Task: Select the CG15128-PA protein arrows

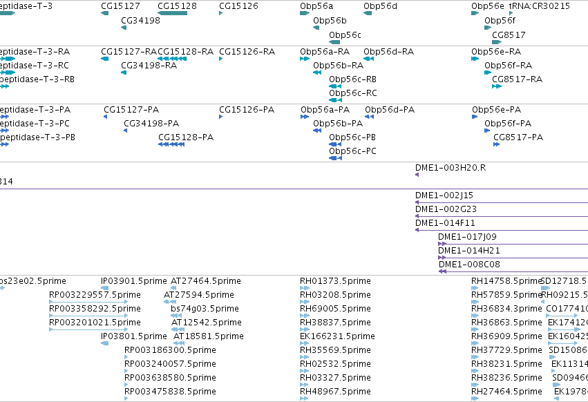Action: [x=171, y=144]
